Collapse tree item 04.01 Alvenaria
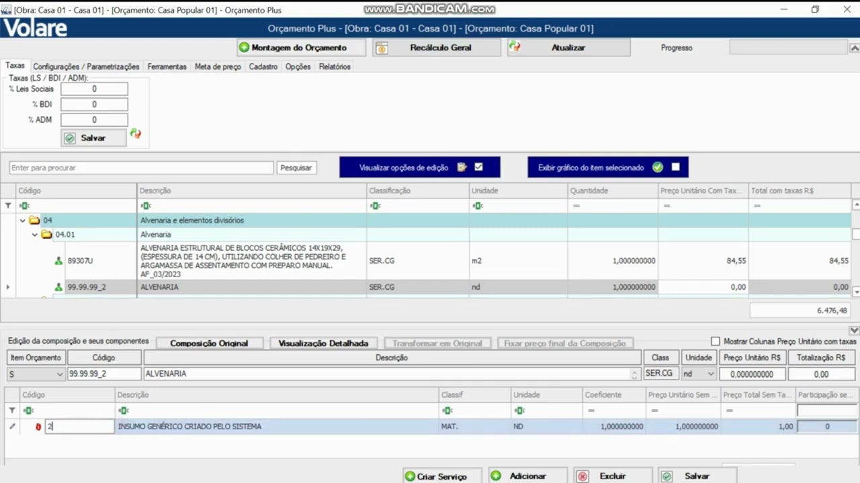 pyautogui.click(x=34, y=234)
